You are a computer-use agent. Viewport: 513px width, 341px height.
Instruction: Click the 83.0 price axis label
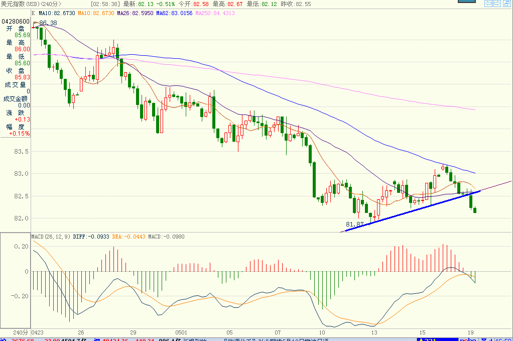click(21, 174)
